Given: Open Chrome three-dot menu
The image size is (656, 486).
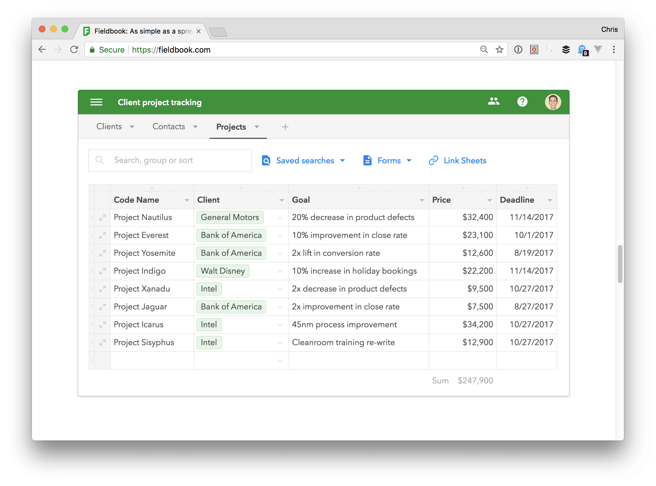Looking at the screenshot, I should (x=614, y=49).
